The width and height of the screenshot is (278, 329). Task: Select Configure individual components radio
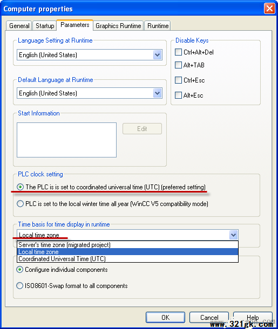(20, 270)
